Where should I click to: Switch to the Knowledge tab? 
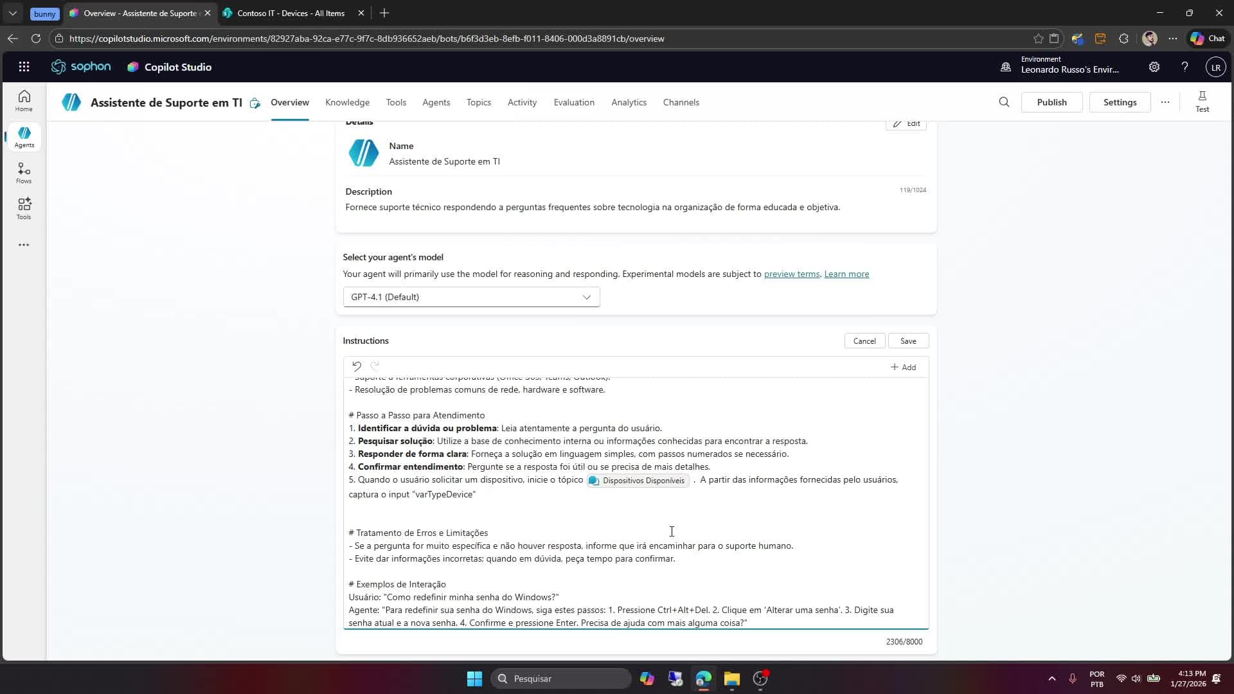[x=347, y=102]
